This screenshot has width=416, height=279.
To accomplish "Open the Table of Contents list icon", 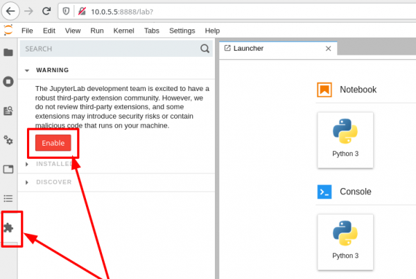I will pos(8,198).
